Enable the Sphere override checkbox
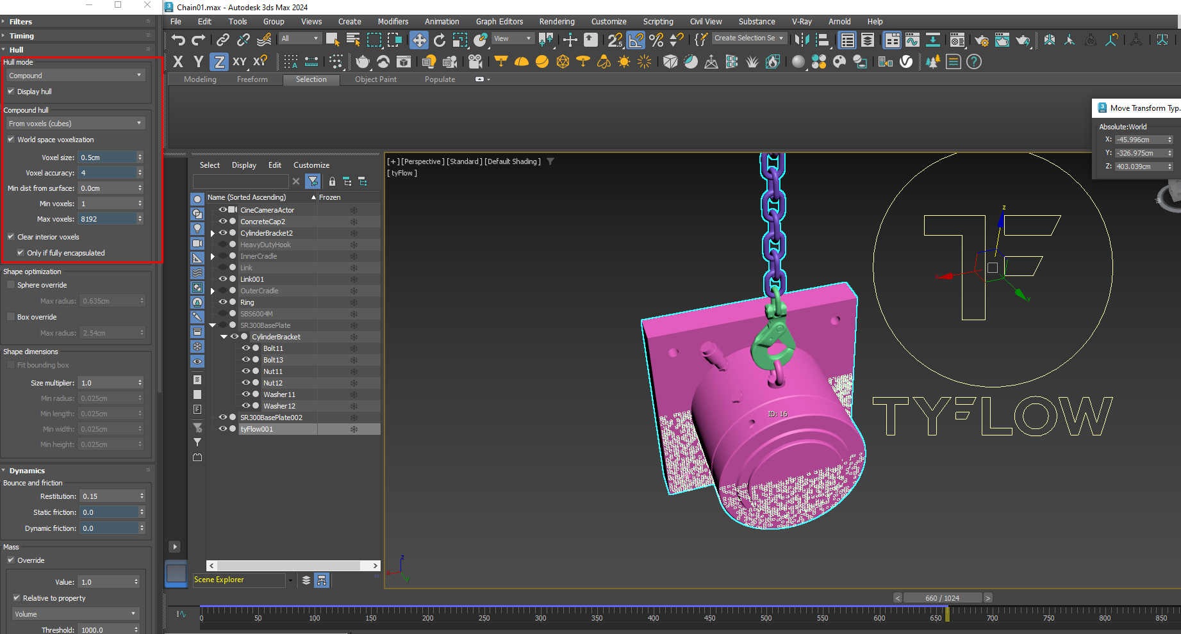The height and width of the screenshot is (634, 1181). pos(11,285)
